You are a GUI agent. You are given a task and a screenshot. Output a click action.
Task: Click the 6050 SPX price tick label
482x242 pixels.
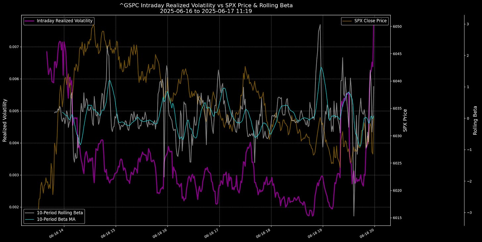[397, 26]
